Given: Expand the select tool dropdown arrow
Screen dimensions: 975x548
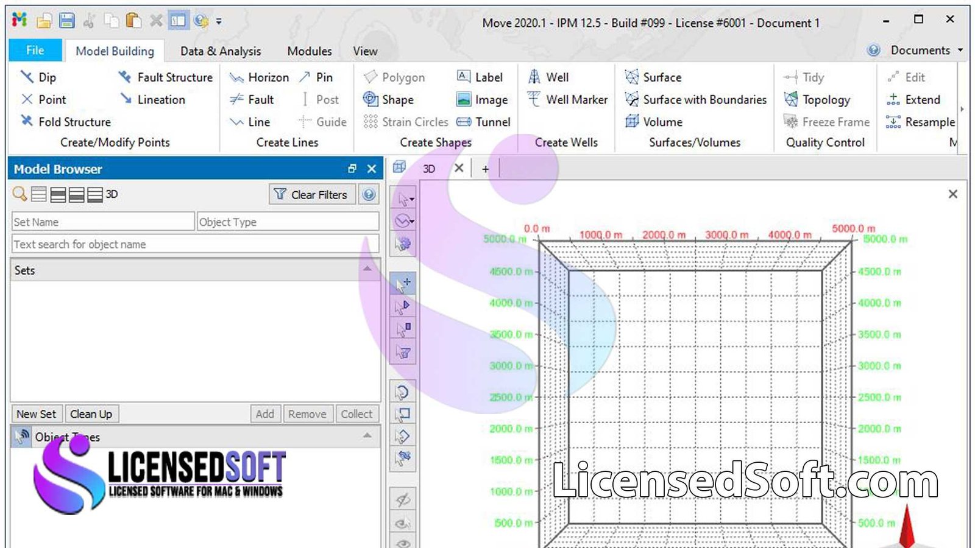Looking at the screenshot, I should pyautogui.click(x=413, y=200).
